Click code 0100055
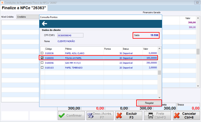The height and width of the screenshot is (122, 201). click(49, 58)
